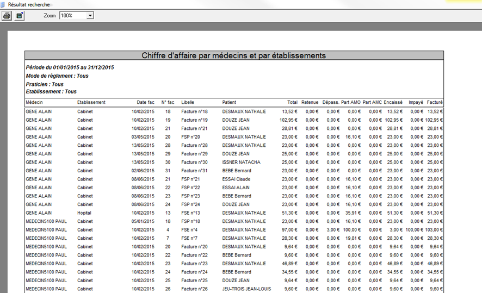Click the Total column header
Viewport: 482px width, 293px height.
[x=292, y=102]
